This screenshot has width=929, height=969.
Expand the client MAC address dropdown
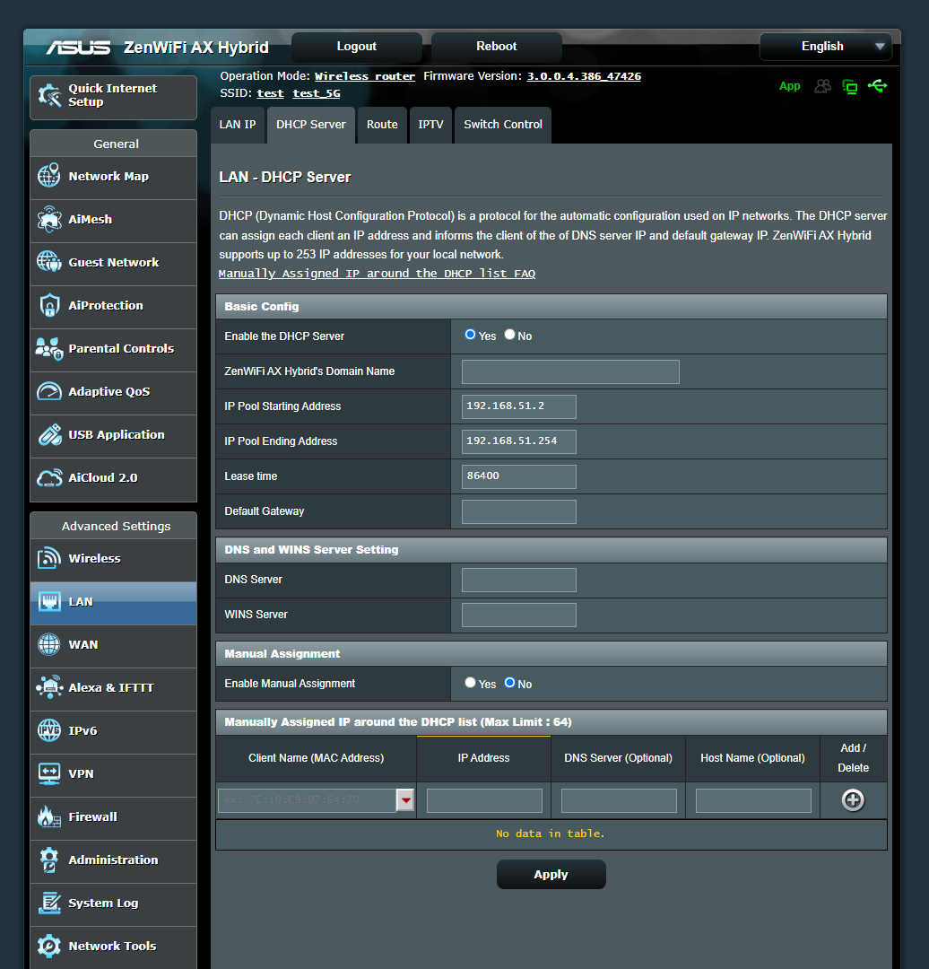405,799
